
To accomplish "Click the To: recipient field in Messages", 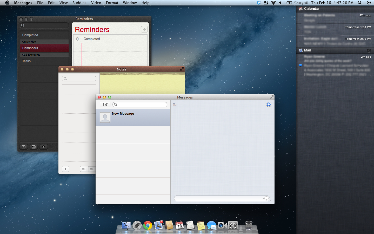I will 221,105.
